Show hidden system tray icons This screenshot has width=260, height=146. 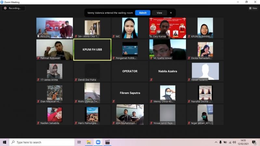(216, 142)
